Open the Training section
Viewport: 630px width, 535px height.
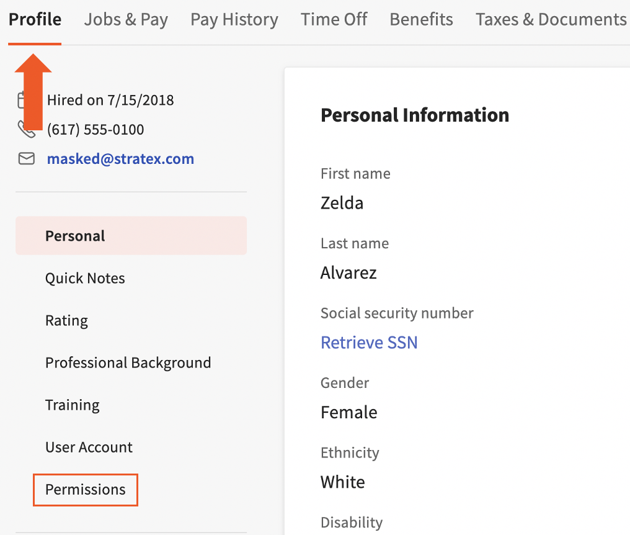(x=73, y=405)
